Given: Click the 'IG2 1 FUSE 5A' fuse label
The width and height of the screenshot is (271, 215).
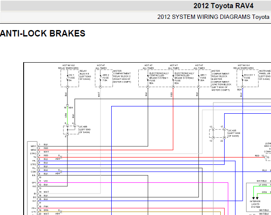Looking at the screenshot, I should tap(72, 78).
